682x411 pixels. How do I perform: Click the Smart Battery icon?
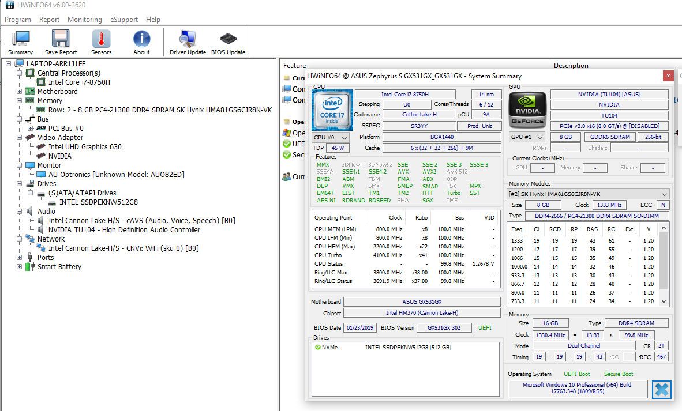(x=30, y=266)
